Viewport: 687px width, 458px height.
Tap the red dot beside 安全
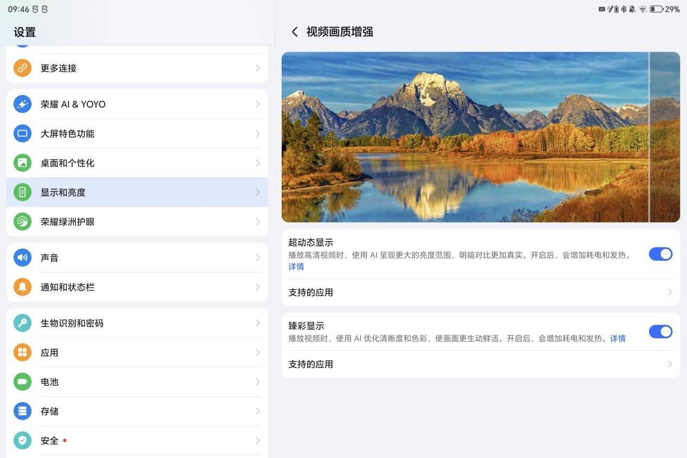(x=65, y=440)
